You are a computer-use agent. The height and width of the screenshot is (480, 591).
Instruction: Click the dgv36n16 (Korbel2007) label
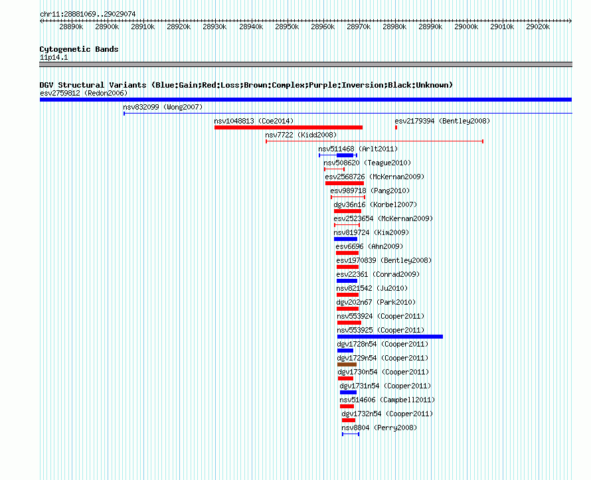[x=375, y=204]
